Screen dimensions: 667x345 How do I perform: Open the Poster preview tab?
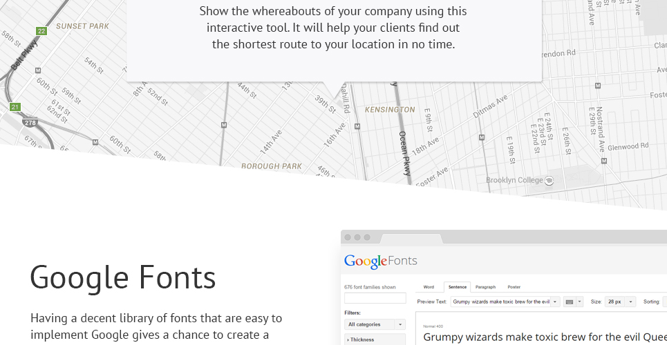[x=514, y=287]
